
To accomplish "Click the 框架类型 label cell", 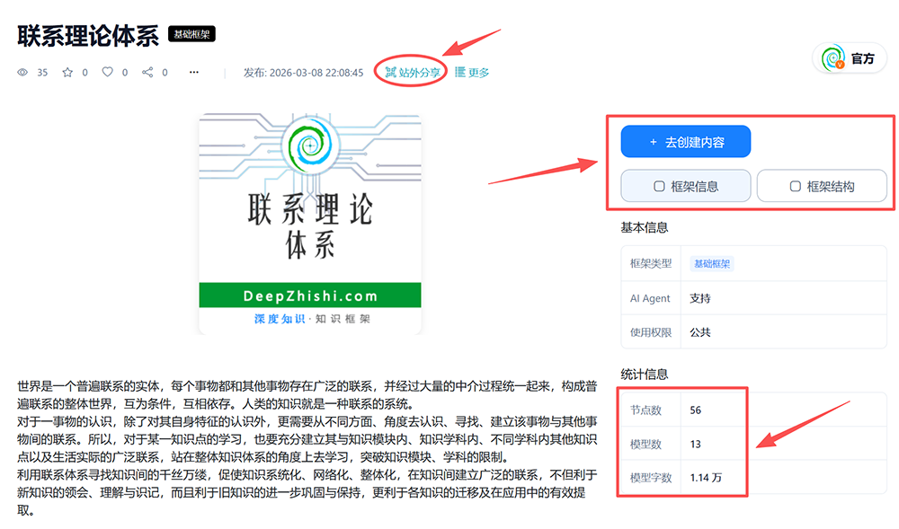I will point(651,263).
